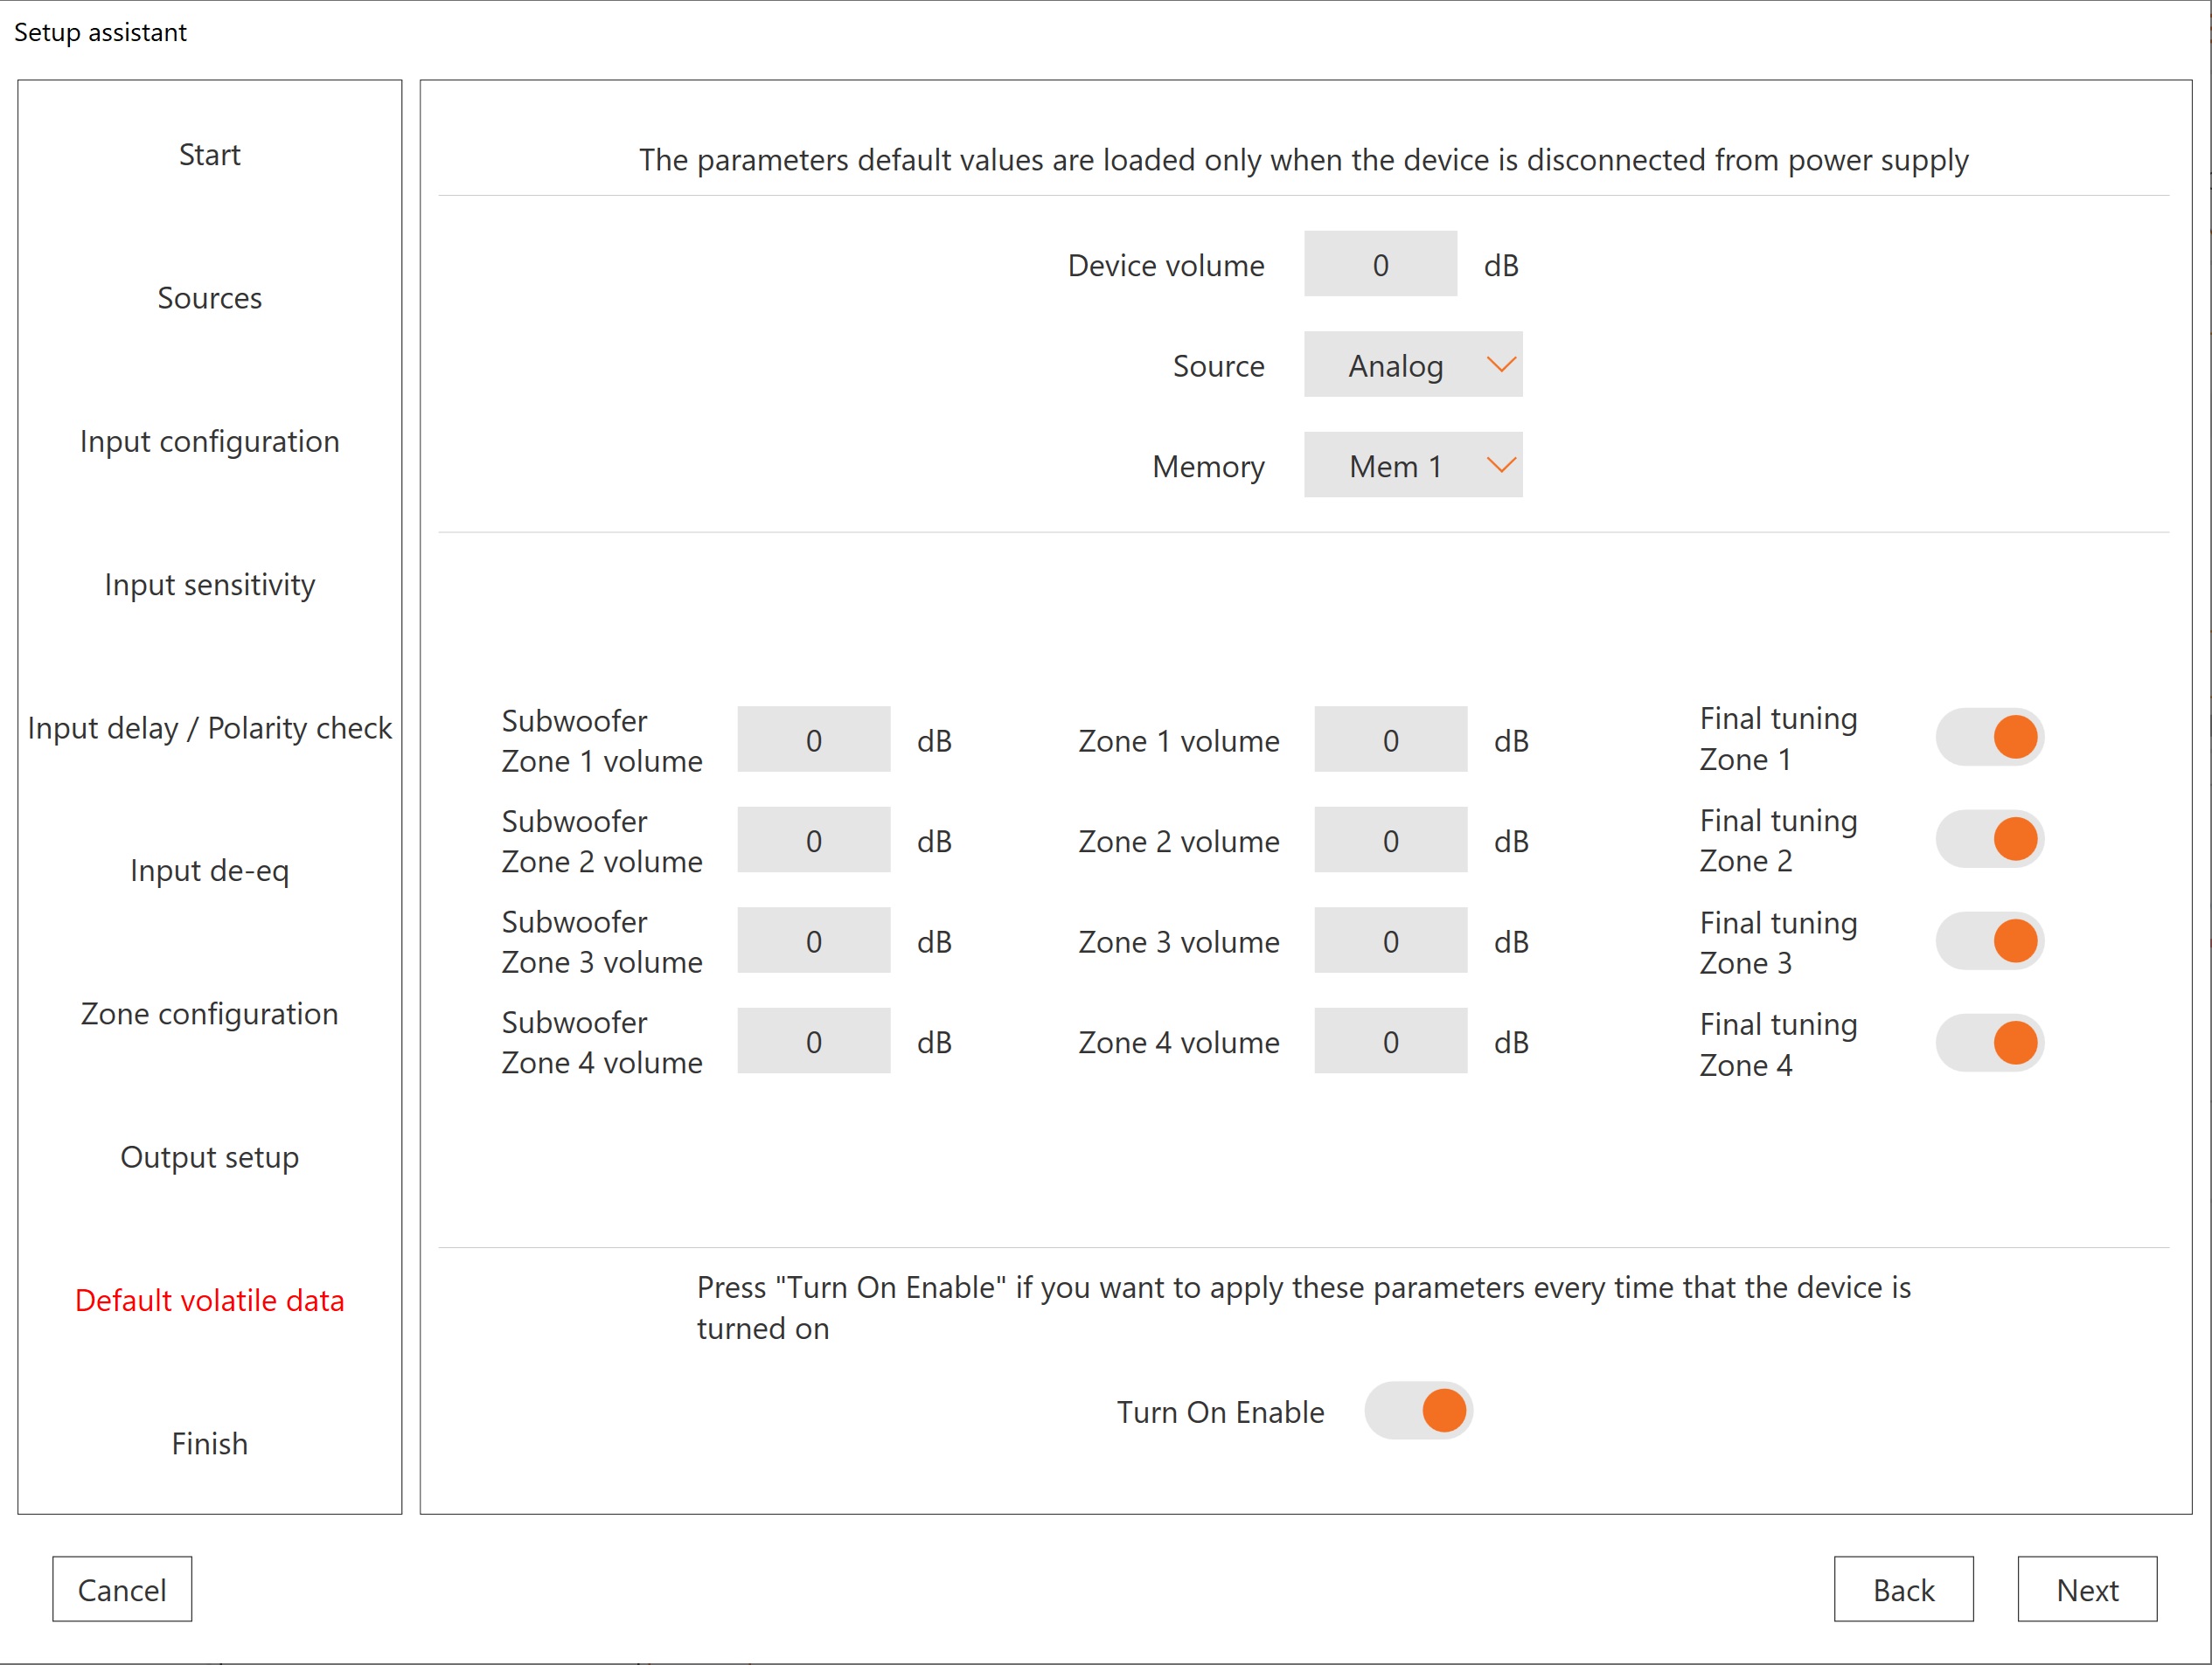Switch off Final tuning Zone 3
The width and height of the screenshot is (2212, 1665).
pyautogui.click(x=1989, y=941)
